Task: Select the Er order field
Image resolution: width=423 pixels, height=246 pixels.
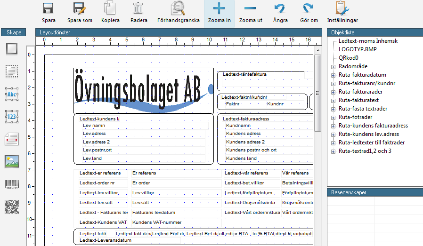Action: click(x=176, y=183)
